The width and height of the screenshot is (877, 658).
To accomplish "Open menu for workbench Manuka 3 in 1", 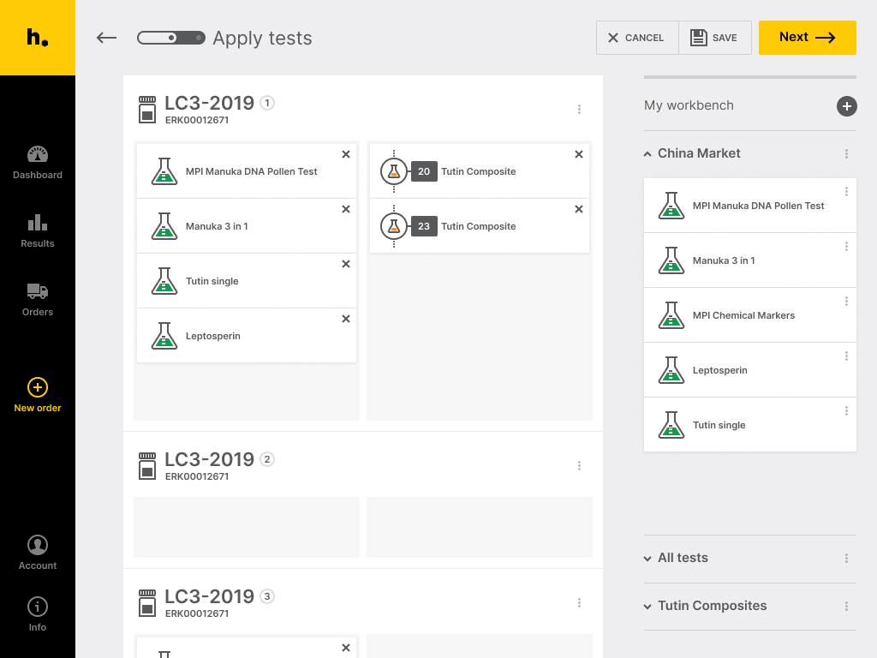I will point(846,247).
